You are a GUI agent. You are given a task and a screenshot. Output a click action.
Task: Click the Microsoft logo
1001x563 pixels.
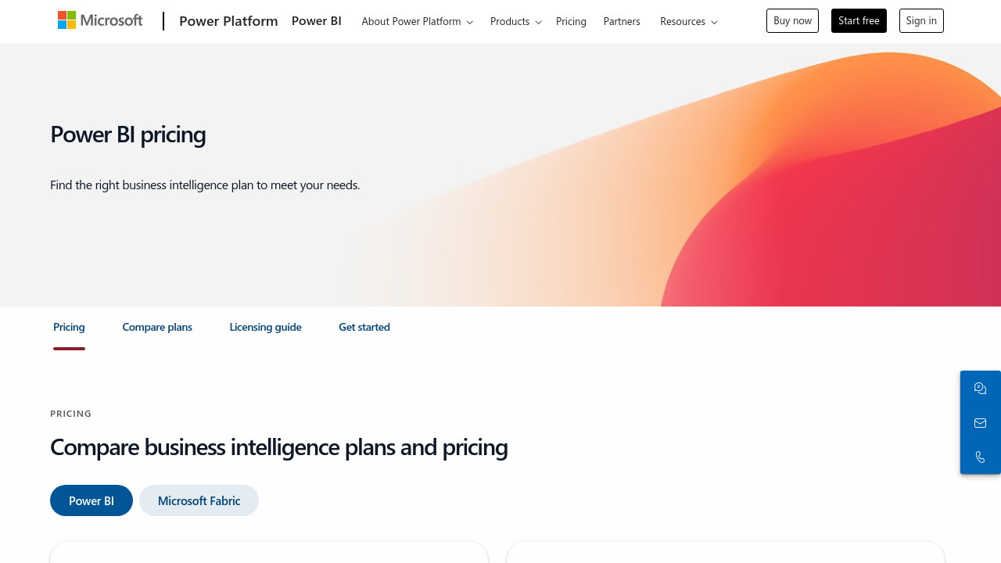click(x=100, y=20)
